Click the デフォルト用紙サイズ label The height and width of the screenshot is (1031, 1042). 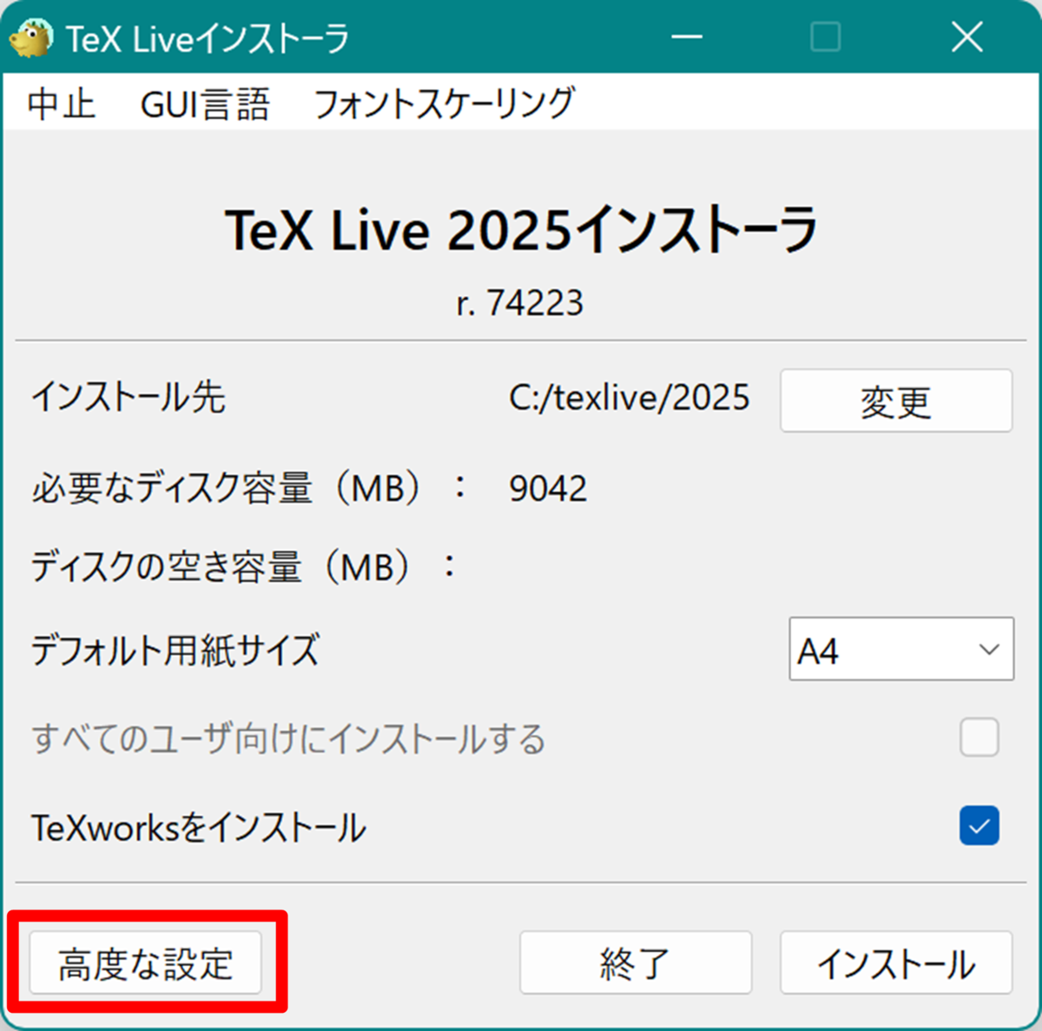(x=175, y=649)
